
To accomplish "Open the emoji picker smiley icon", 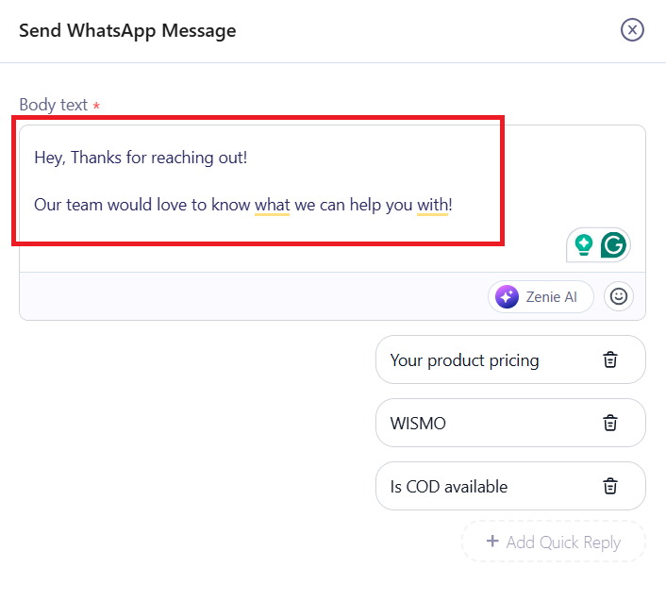I will (619, 296).
